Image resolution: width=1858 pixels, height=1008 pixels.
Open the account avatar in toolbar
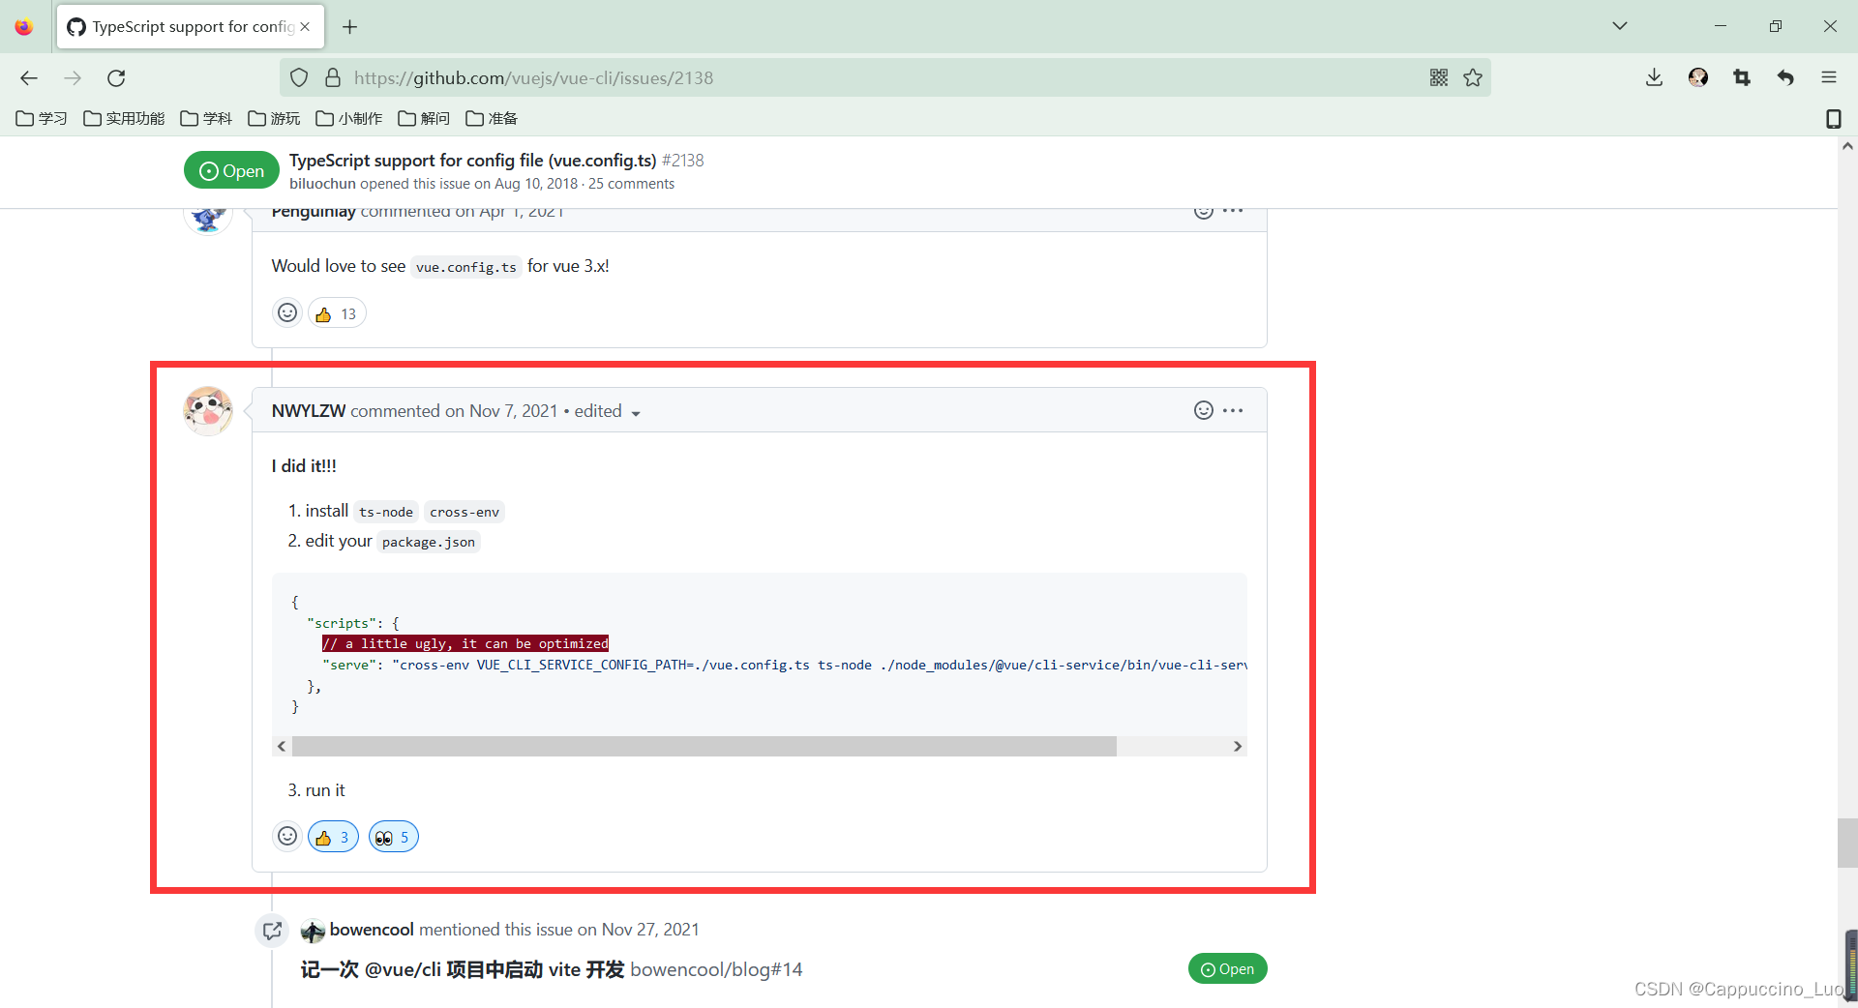[x=1698, y=78]
